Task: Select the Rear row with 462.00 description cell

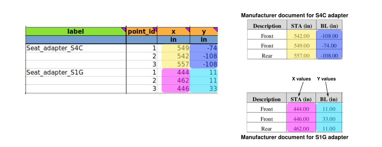Action: pyautogui.click(x=267, y=128)
